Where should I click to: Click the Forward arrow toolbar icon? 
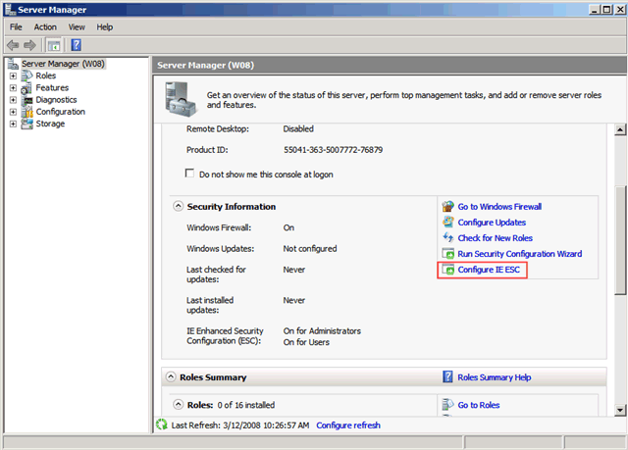pos(29,45)
